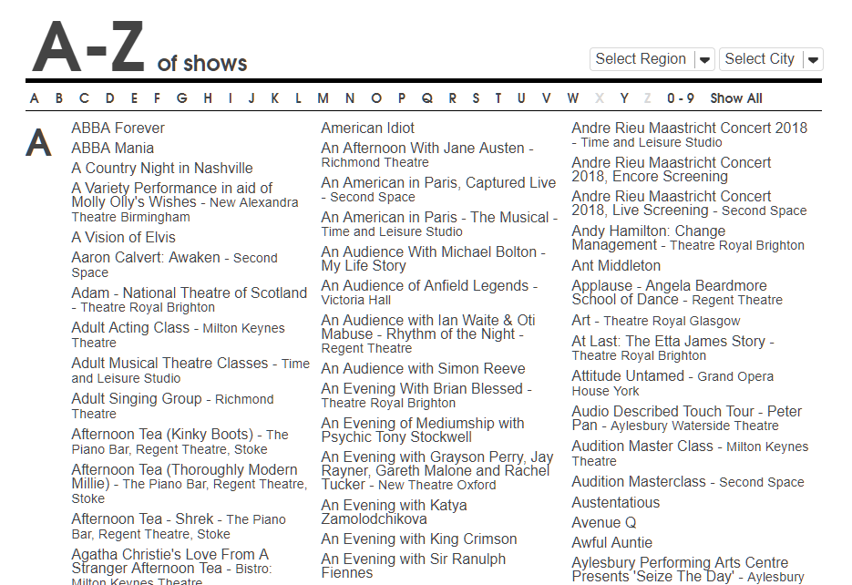Open the ABBA Forever show page

118,128
